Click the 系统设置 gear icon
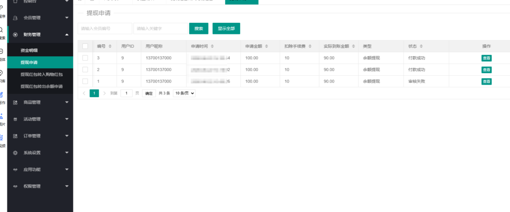 coord(15,153)
